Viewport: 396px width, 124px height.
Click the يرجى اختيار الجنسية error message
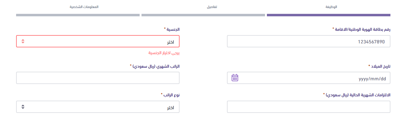coord(164,53)
